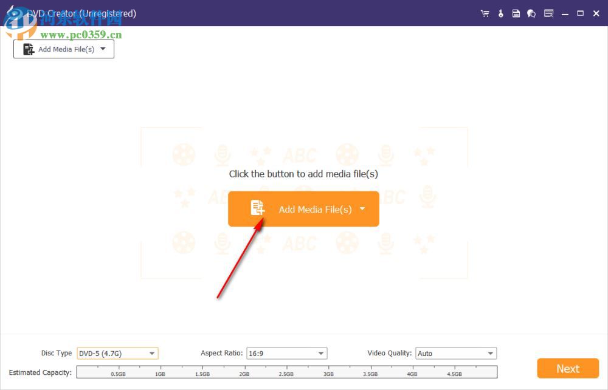Click the orange Add Media File(s) button
Screen dimensions: 608x390
[303, 209]
